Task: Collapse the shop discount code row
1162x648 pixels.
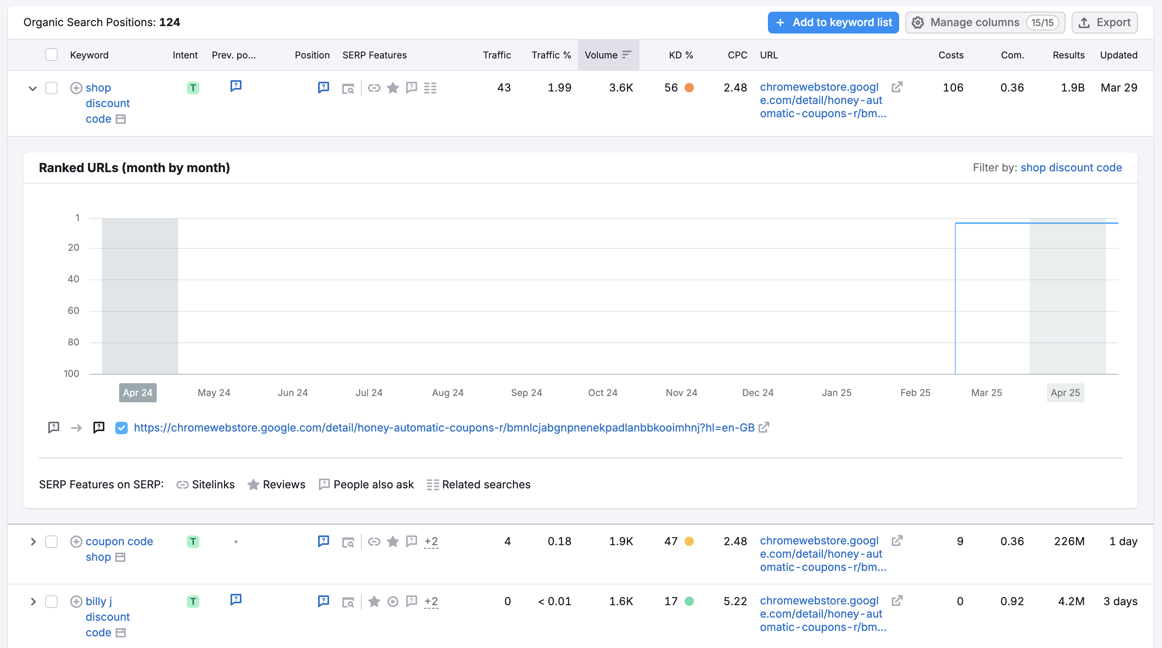Action: click(x=32, y=88)
